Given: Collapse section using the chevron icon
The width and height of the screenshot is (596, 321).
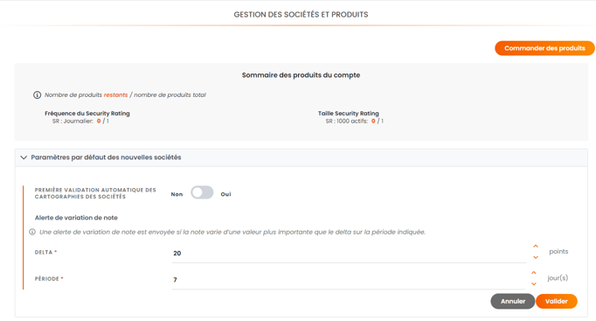Looking at the screenshot, I should coord(24,157).
